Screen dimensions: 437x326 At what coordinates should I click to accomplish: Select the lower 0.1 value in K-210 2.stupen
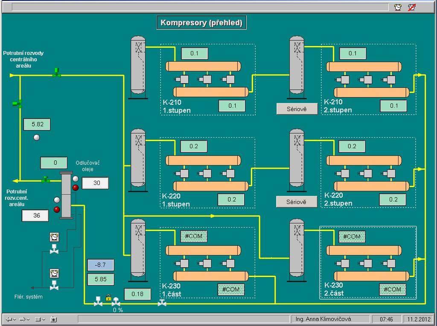393,106
